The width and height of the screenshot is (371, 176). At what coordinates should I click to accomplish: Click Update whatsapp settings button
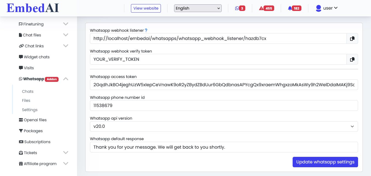tap(325, 162)
